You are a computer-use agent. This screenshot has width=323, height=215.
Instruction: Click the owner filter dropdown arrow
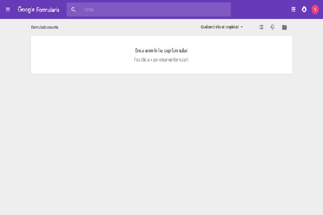(x=242, y=27)
